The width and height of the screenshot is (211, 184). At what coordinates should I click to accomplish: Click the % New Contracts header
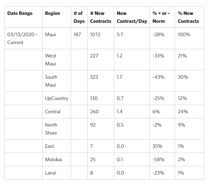click(x=188, y=17)
